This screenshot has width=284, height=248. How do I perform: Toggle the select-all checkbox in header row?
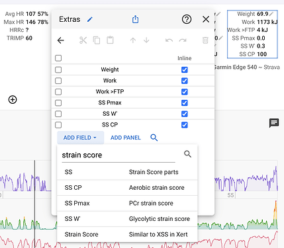pyautogui.click(x=58, y=58)
